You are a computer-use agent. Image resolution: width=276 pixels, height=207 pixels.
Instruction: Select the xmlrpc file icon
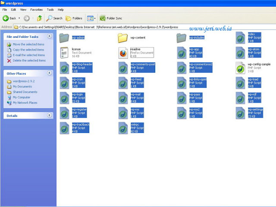123,128
